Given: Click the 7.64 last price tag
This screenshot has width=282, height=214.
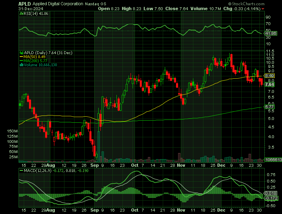Looking at the screenshot, I should click(x=270, y=84).
